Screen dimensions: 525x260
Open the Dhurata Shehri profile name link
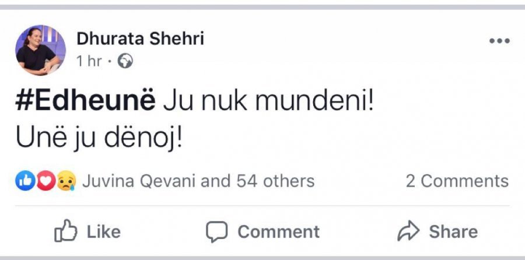(x=140, y=39)
